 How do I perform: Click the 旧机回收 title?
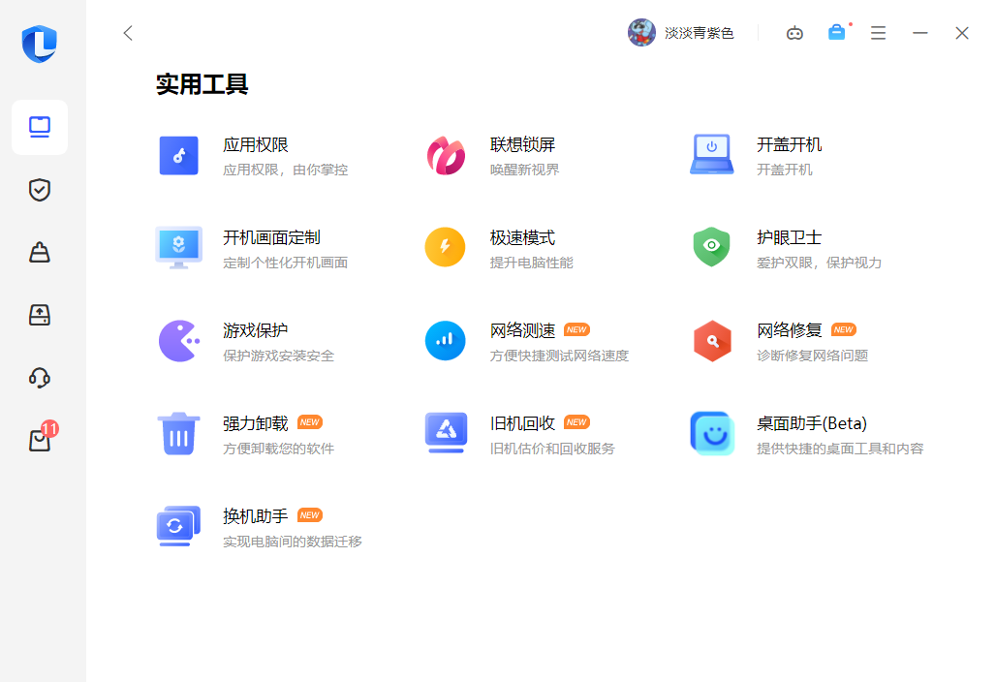[x=523, y=423]
